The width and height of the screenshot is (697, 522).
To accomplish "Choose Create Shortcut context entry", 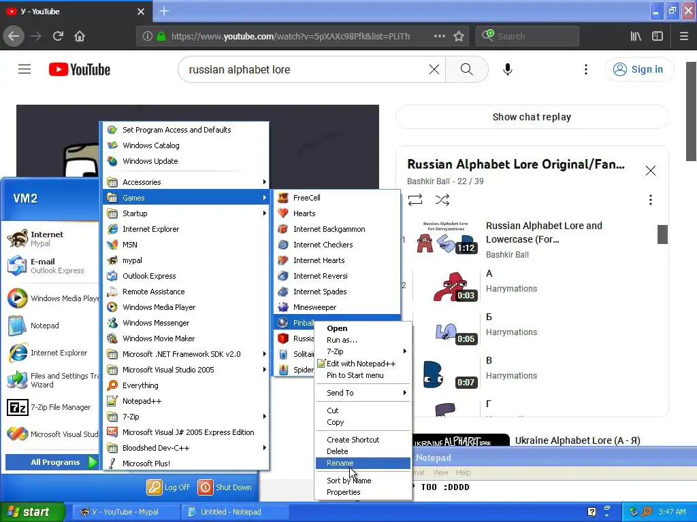I will point(363,440).
